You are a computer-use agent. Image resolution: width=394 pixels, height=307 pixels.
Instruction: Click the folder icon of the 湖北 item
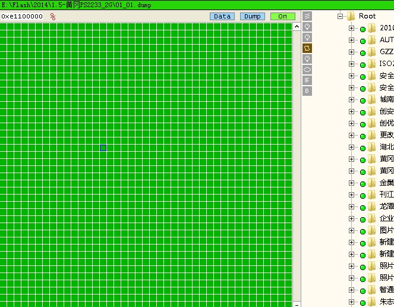tap(371, 147)
